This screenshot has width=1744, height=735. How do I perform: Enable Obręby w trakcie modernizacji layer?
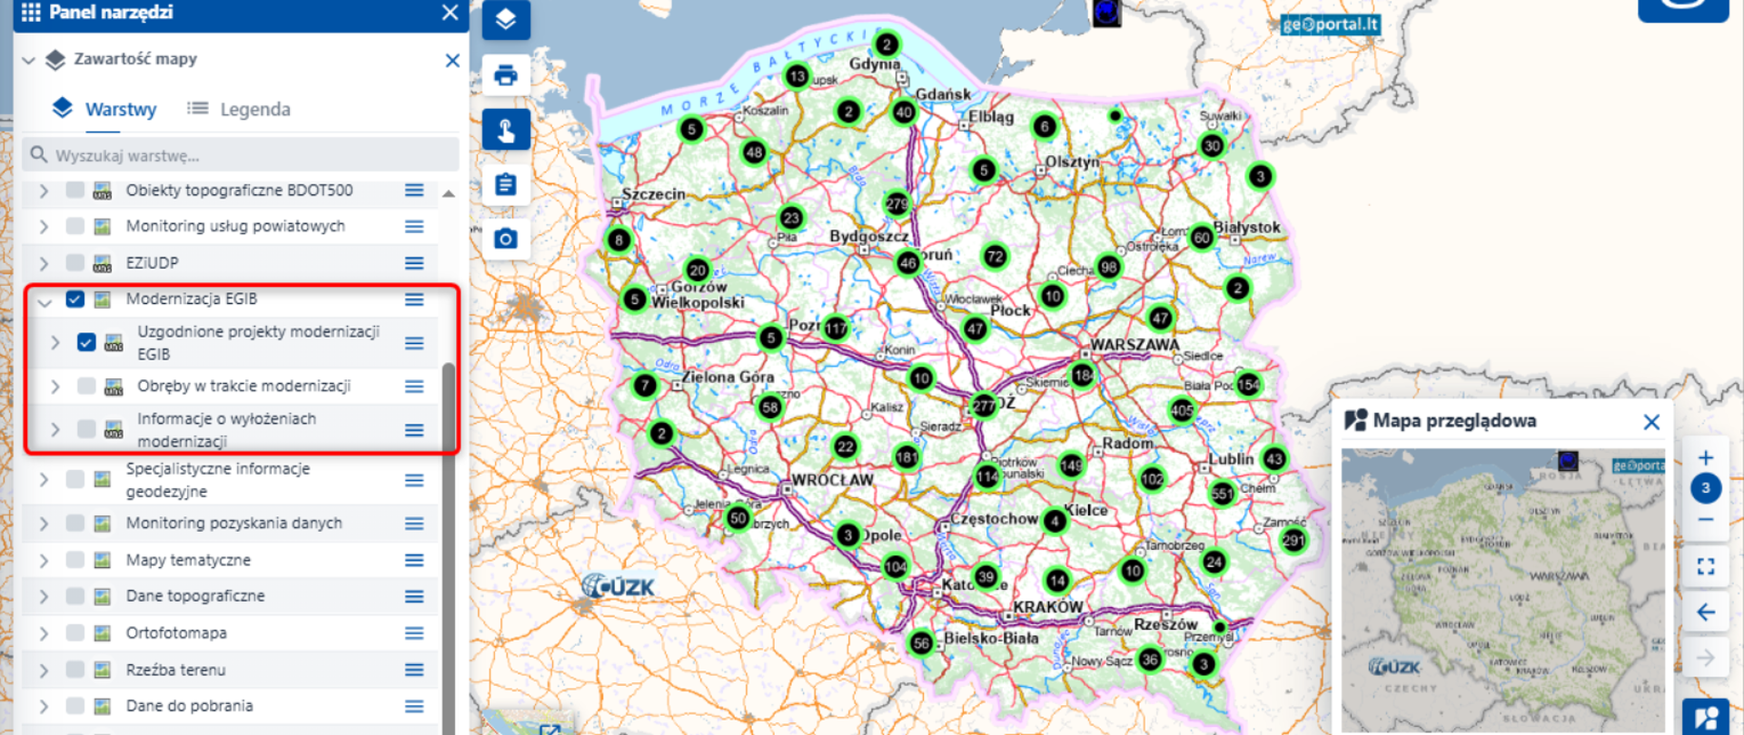pos(86,387)
